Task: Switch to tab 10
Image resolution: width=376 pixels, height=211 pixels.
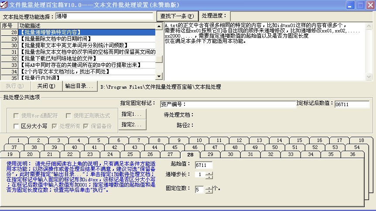Action: [x=199, y=140]
